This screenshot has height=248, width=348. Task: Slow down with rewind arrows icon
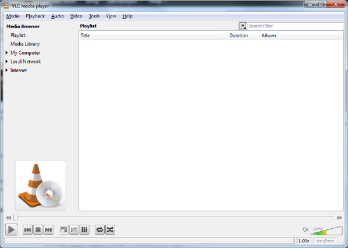[8, 218]
